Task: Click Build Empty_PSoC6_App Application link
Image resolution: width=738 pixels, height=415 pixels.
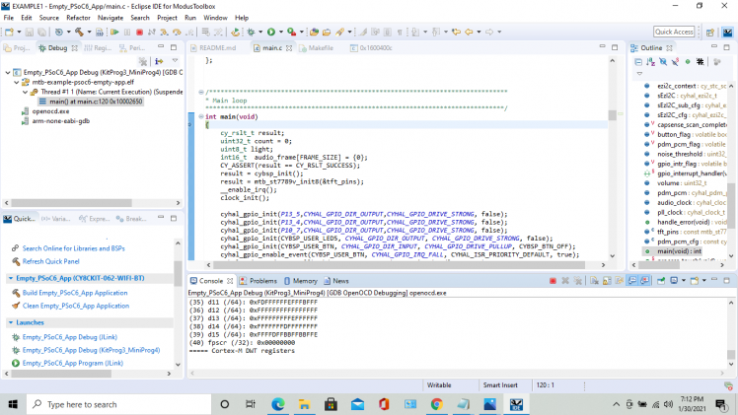Action: click(x=75, y=293)
